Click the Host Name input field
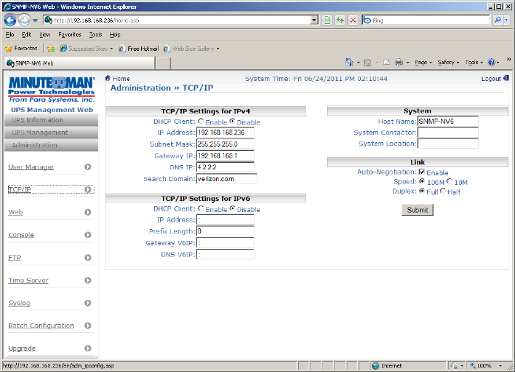The image size is (515, 372). point(448,122)
